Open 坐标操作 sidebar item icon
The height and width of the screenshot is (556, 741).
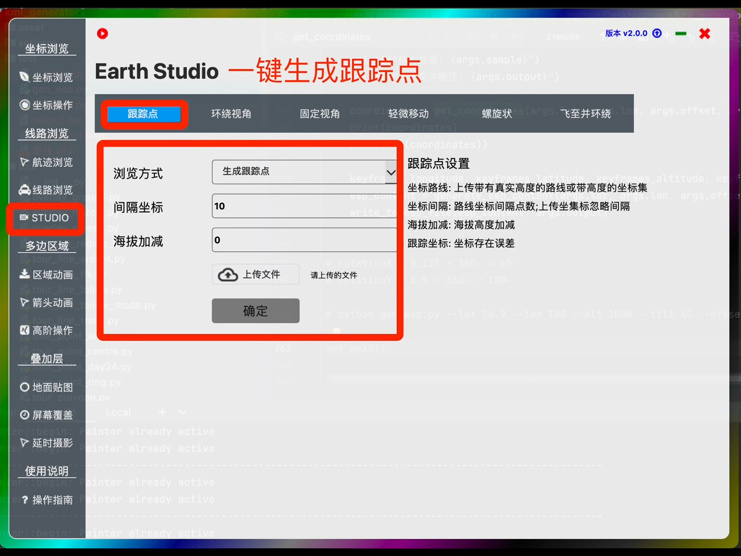pyautogui.click(x=24, y=105)
